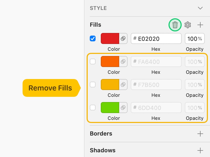Open blend mode icon for red fill
The height and width of the screenshot is (157, 210).
(123, 38)
